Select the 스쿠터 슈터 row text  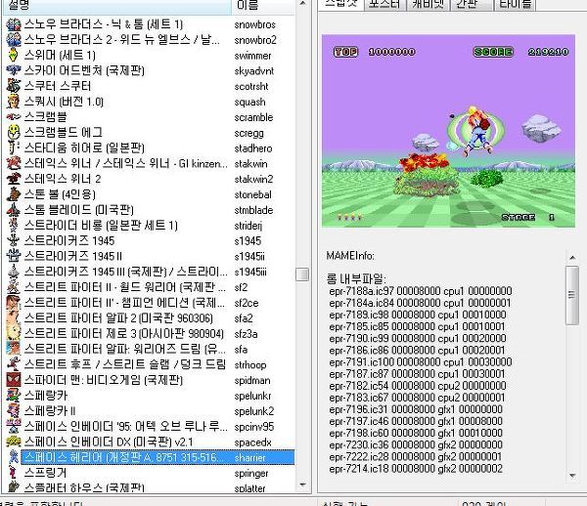(58, 86)
